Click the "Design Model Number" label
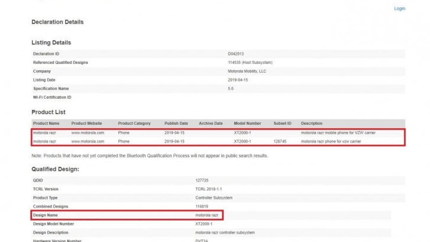The height and width of the screenshot is (242, 430). [x=53, y=224]
